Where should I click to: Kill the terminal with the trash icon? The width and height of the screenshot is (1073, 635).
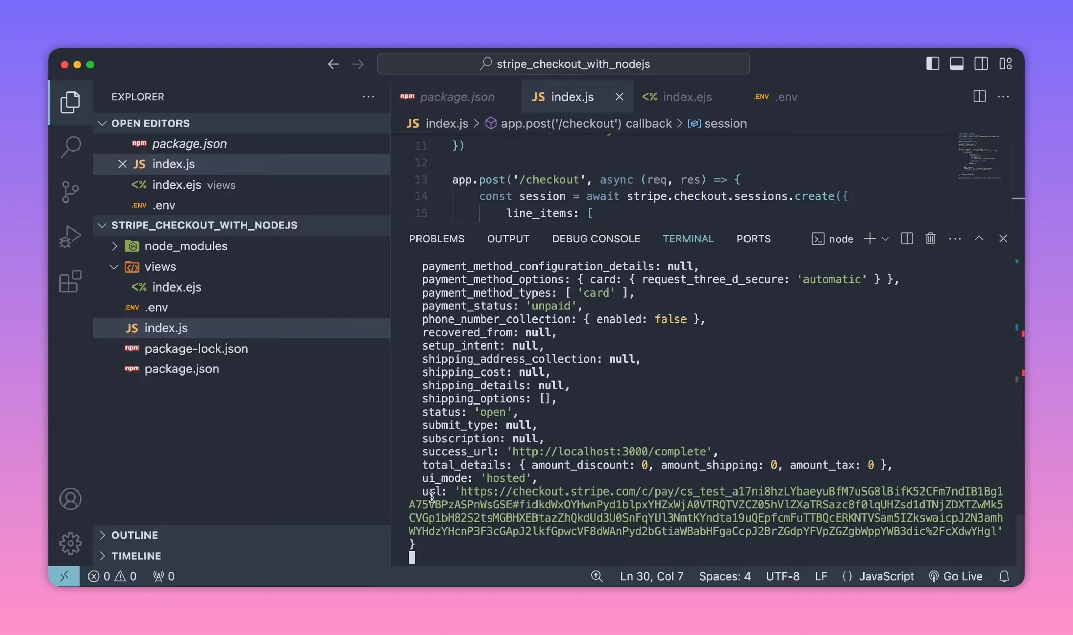pos(930,238)
